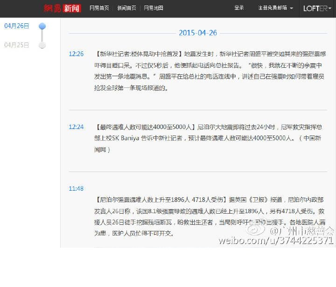Click the 11:48 timestamp
The image size is (336, 287).
(76, 188)
